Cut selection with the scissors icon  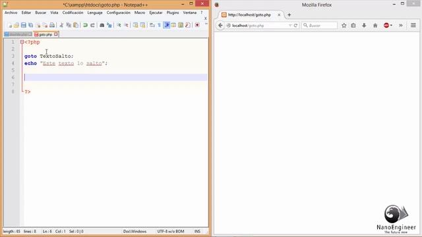click(61, 25)
